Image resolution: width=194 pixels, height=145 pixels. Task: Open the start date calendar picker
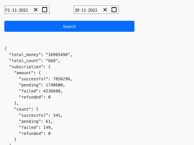pyautogui.click(x=45, y=10)
